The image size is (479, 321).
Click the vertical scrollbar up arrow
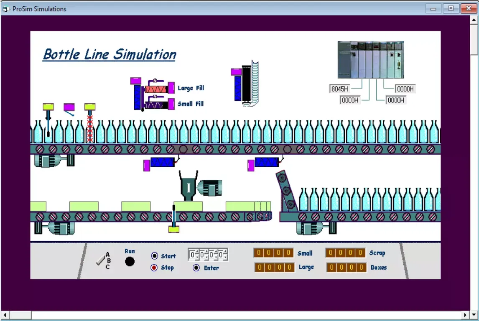pos(474,20)
